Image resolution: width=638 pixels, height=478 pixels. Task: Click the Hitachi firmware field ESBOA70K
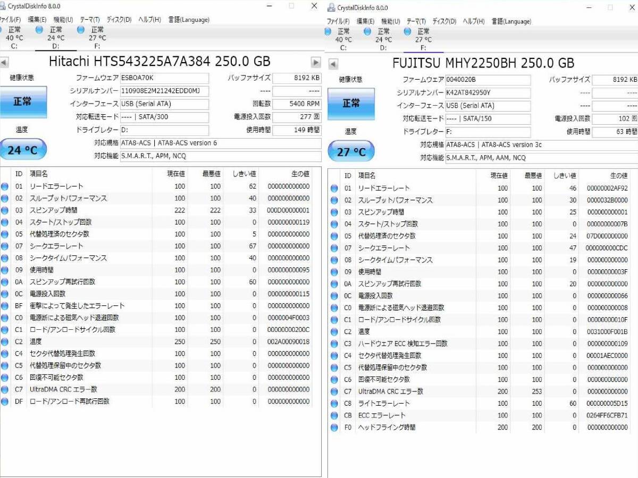click(164, 78)
